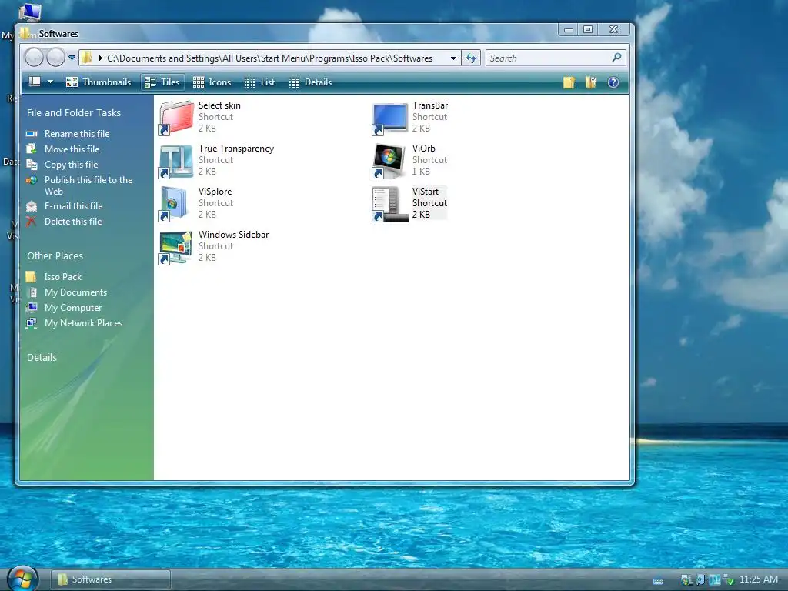This screenshot has width=788, height=591.
Task: Open My Documents from Other Places
Action: tap(76, 292)
